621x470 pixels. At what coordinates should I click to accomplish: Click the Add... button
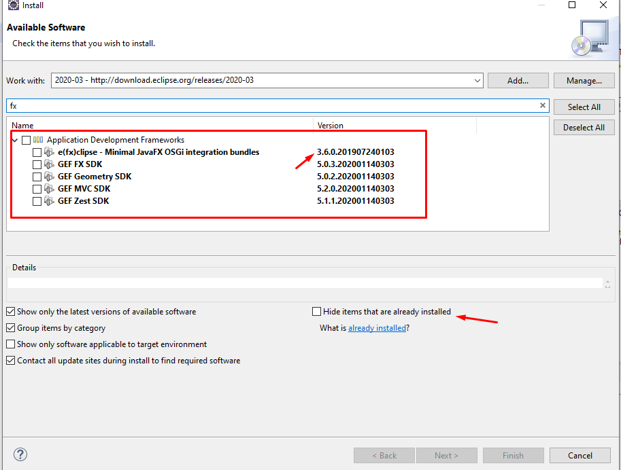coord(518,81)
